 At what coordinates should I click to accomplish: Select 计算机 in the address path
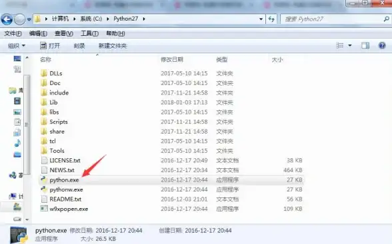coord(60,19)
